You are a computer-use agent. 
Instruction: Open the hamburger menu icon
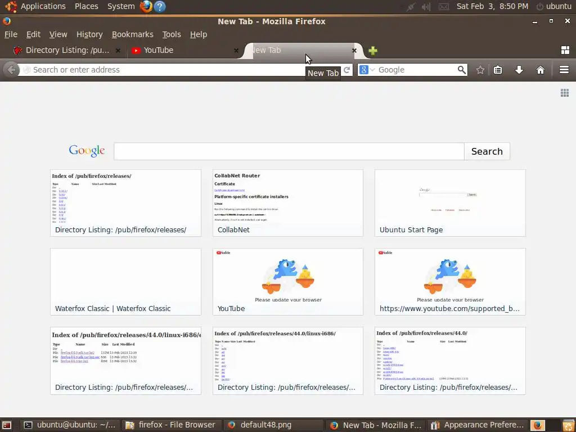(564, 69)
